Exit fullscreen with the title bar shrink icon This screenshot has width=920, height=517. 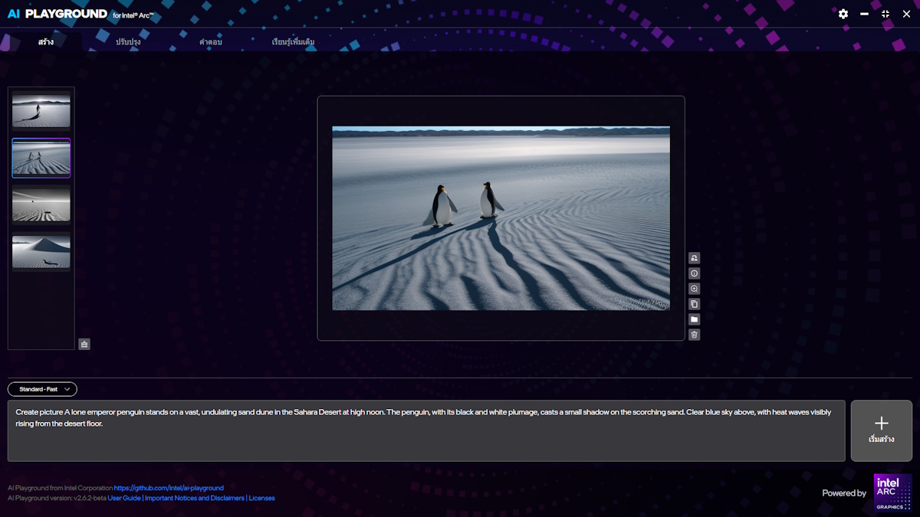(886, 14)
